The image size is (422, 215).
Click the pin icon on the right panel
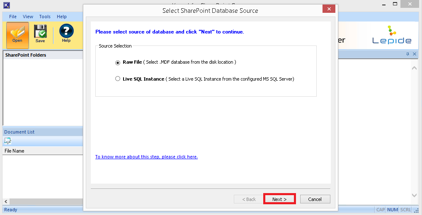(x=407, y=54)
